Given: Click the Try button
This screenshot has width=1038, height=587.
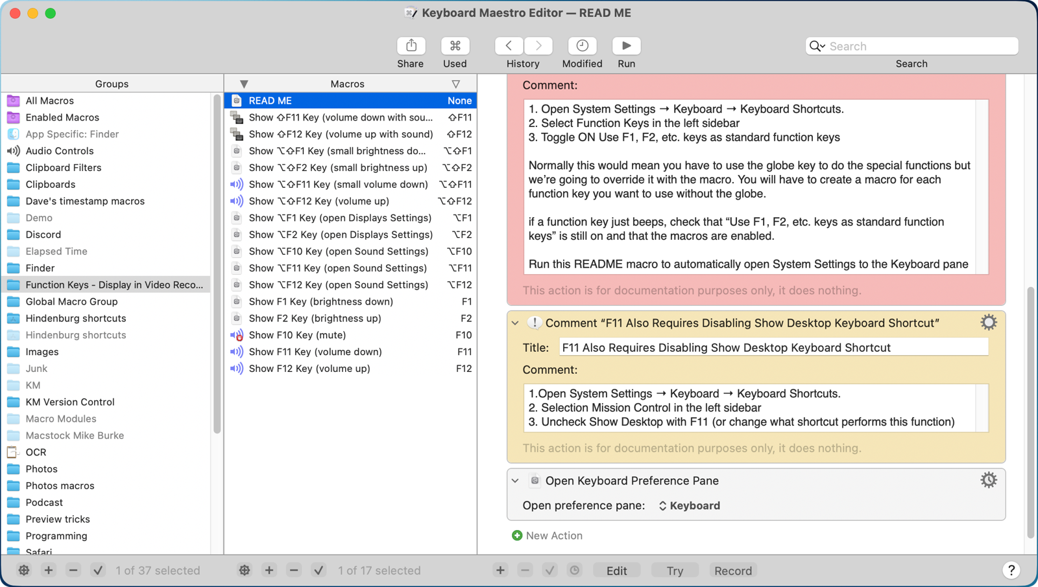Looking at the screenshot, I should (675, 570).
